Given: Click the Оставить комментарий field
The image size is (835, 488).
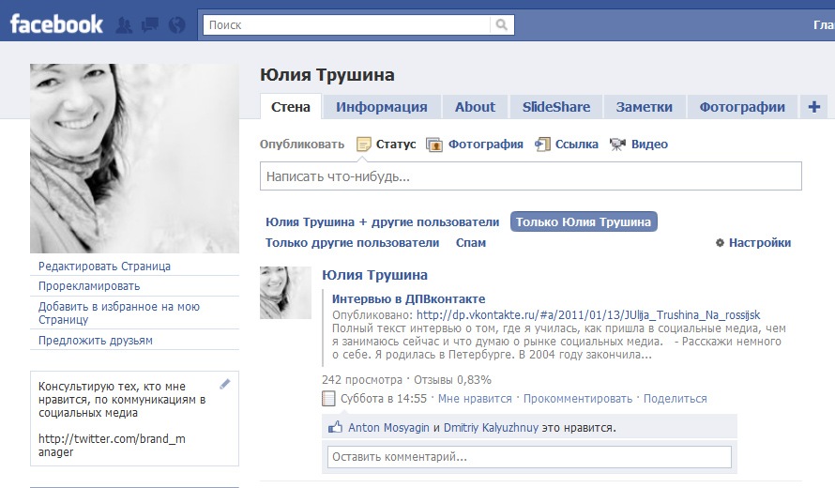Looking at the screenshot, I should pos(529,457).
